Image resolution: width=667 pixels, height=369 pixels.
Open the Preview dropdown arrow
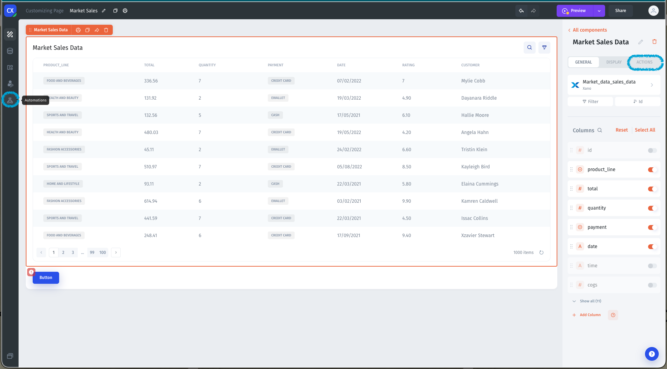click(599, 11)
